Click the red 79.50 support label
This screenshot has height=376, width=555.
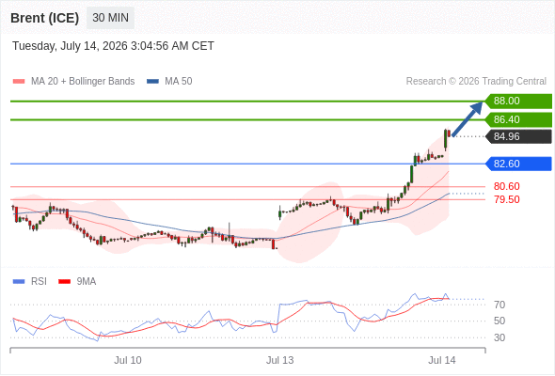click(507, 199)
